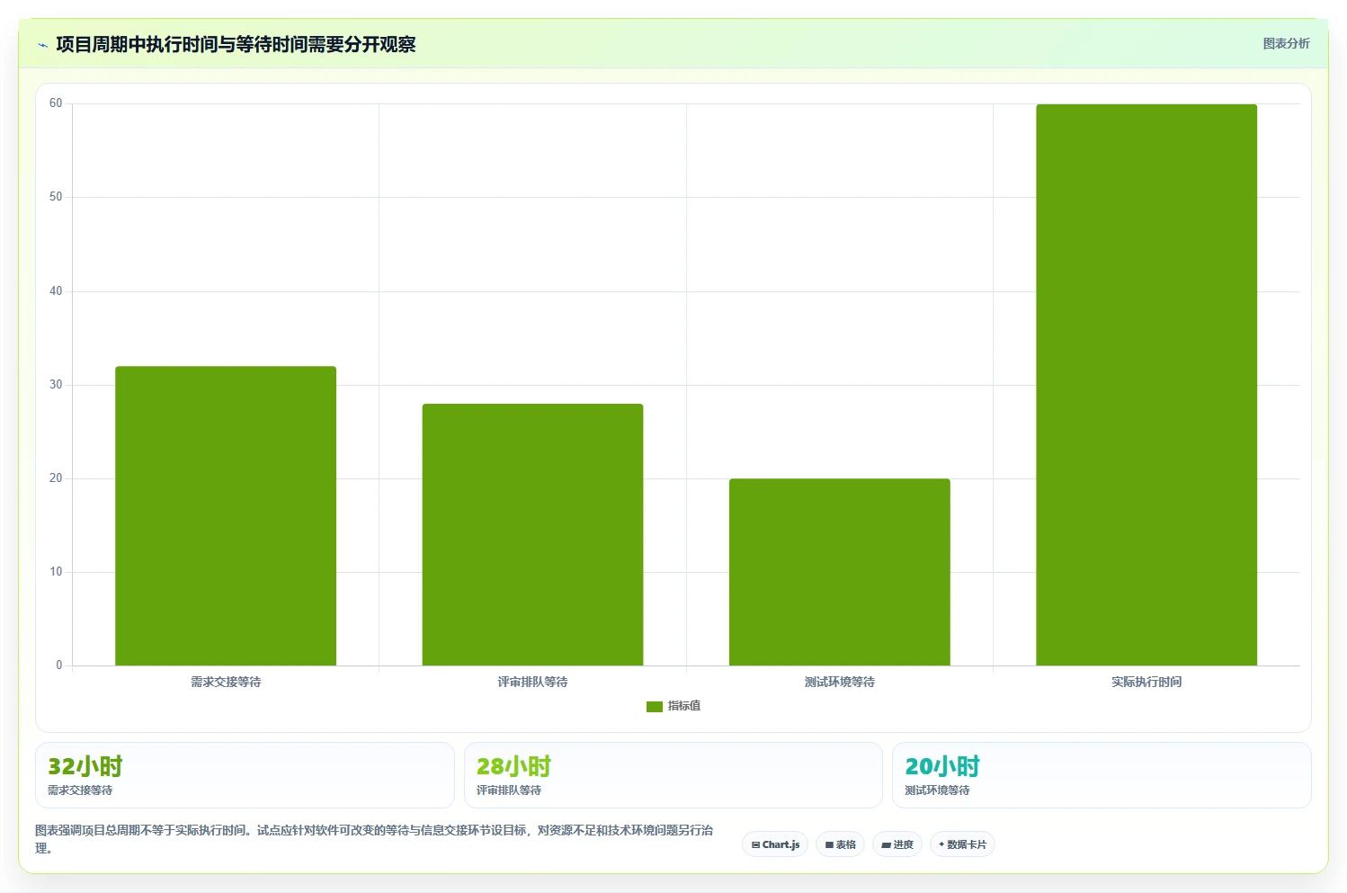
Task: Select the 数据卡片 tag chip
Action: pyautogui.click(x=962, y=844)
